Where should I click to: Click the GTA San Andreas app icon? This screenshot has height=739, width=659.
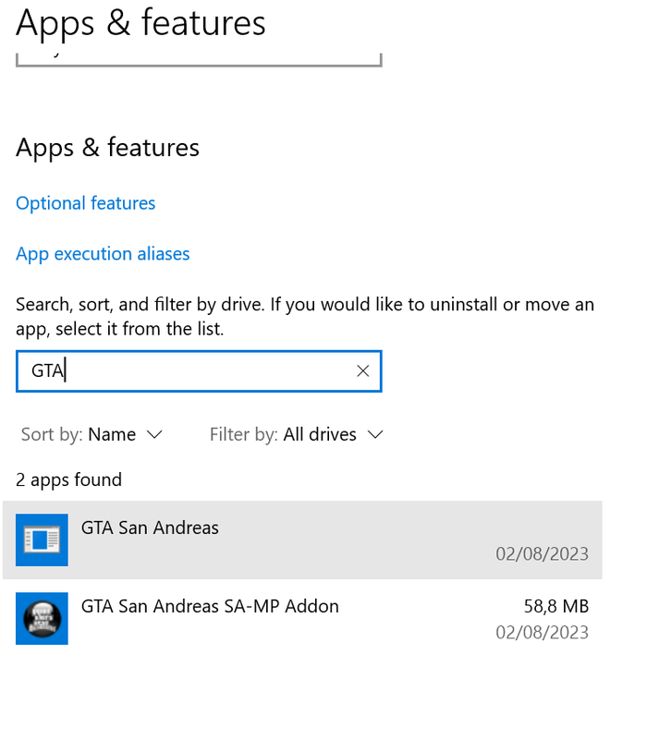click(42, 540)
